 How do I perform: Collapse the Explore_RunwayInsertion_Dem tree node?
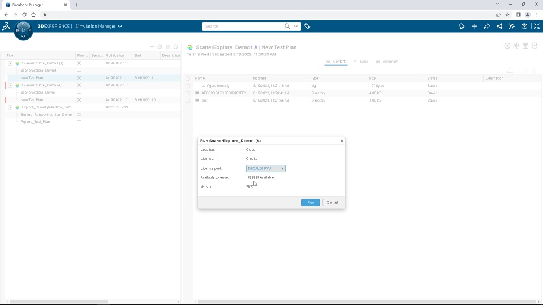pyautogui.click(x=10, y=107)
